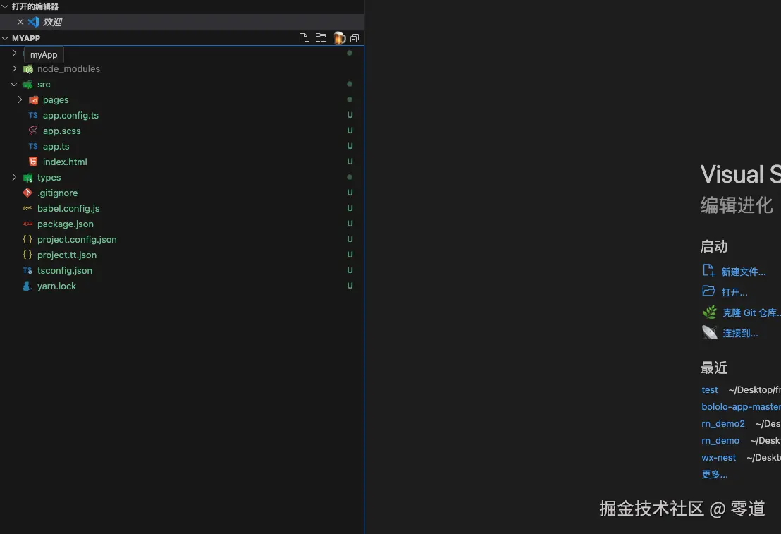Open the 打开... link on the welcome page
Image resolution: width=781 pixels, height=534 pixels.
pyautogui.click(x=734, y=292)
